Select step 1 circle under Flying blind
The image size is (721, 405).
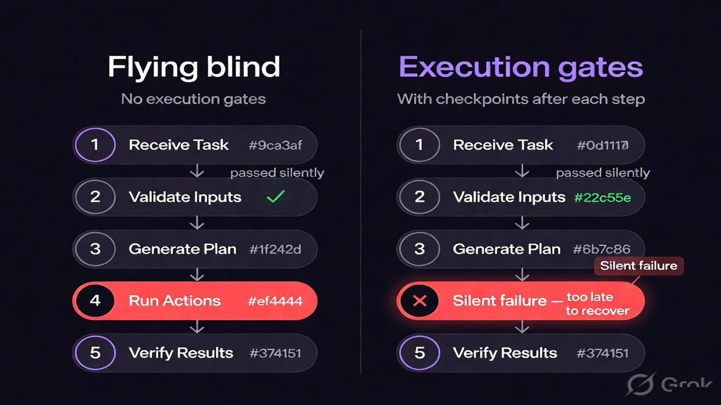tap(95, 144)
